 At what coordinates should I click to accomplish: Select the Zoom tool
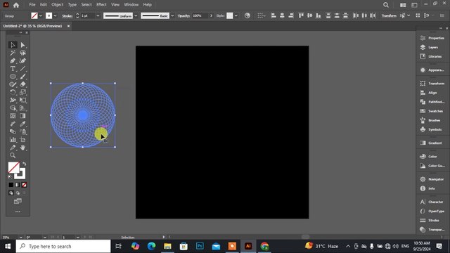point(13,155)
